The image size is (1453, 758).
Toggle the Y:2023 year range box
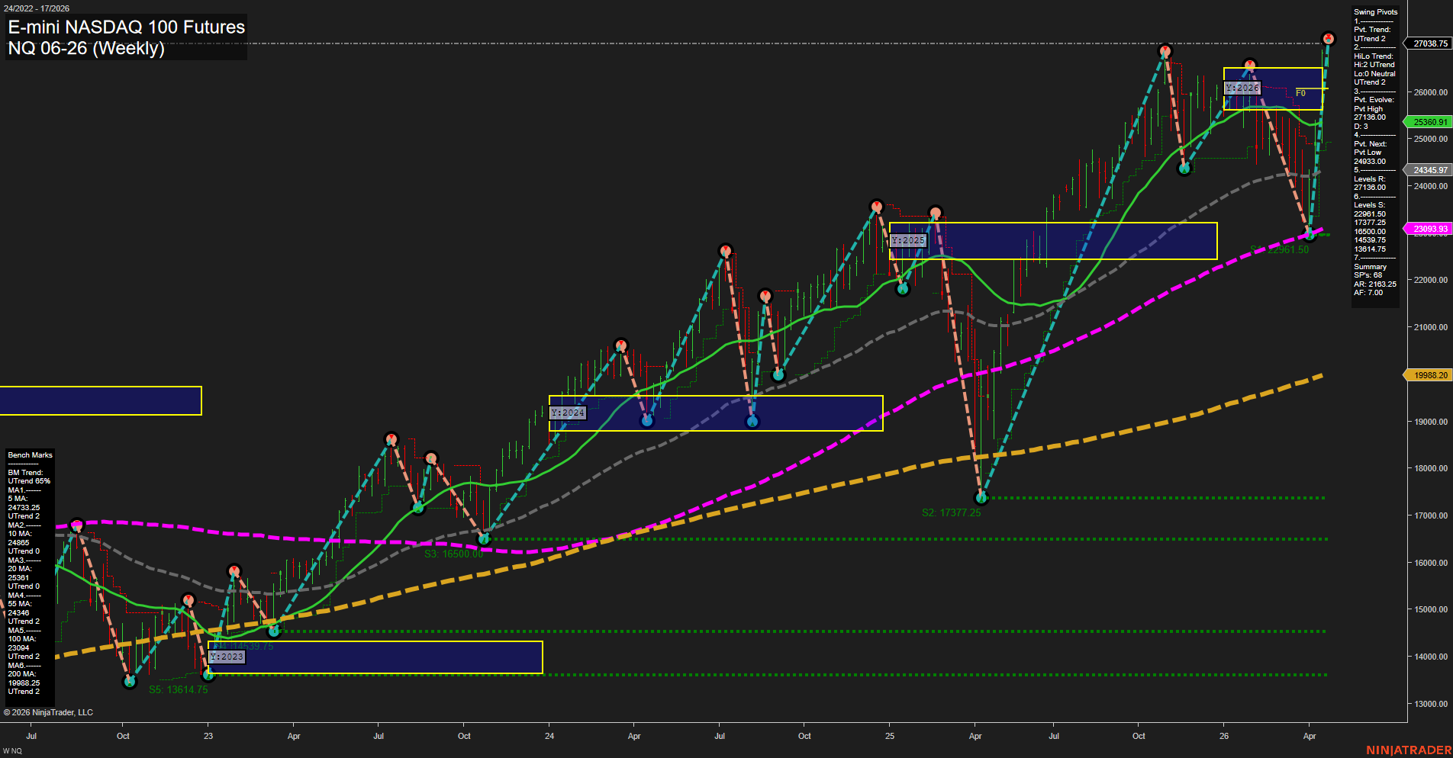(226, 657)
